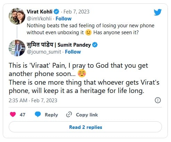Click the Read 2 replies button
This screenshot has height=142, width=171.
pyautogui.click(x=85, y=127)
